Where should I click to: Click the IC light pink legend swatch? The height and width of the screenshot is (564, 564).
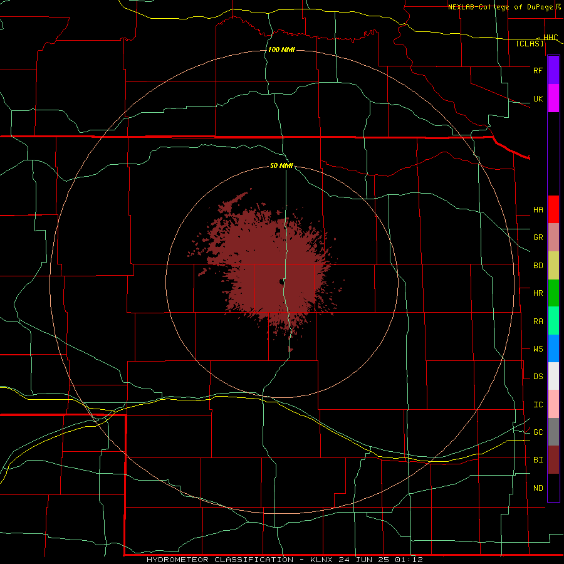coord(553,404)
